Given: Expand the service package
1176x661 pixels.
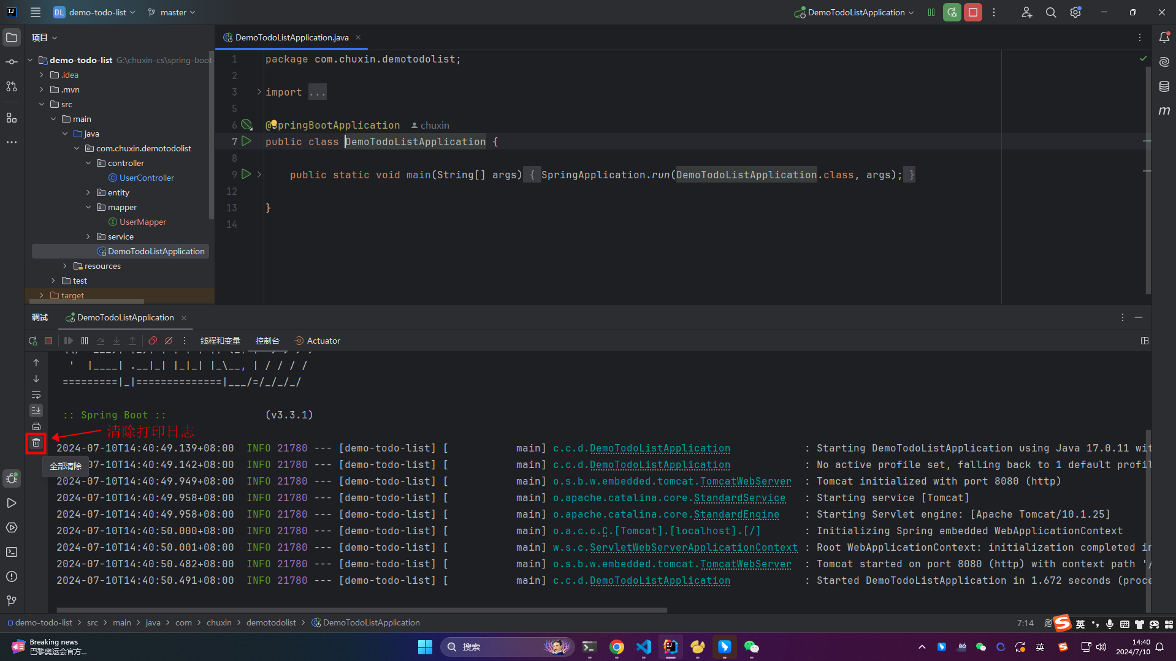Looking at the screenshot, I should [x=88, y=236].
